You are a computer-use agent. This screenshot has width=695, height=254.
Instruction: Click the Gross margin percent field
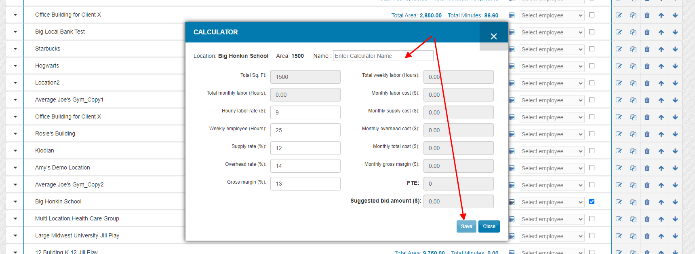305,184
